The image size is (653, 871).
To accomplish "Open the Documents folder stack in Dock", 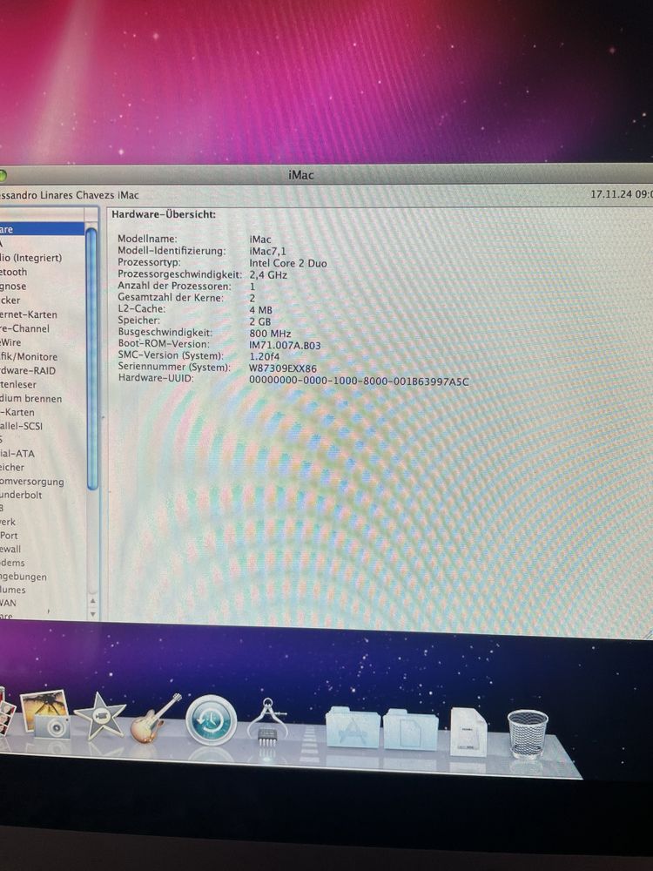I will click(411, 729).
